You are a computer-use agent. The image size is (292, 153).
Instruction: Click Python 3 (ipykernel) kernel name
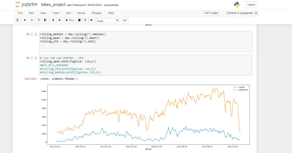[x=241, y=13]
